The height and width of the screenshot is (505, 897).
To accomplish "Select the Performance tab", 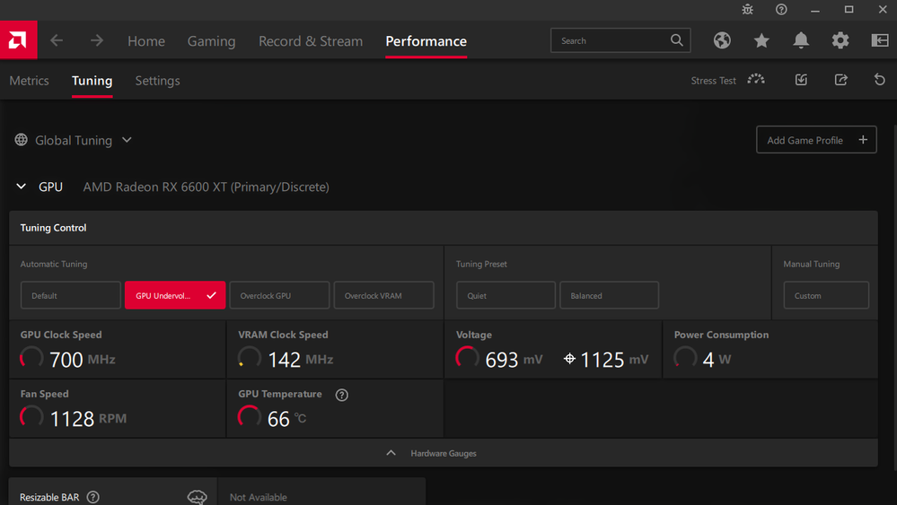I will pyautogui.click(x=427, y=41).
